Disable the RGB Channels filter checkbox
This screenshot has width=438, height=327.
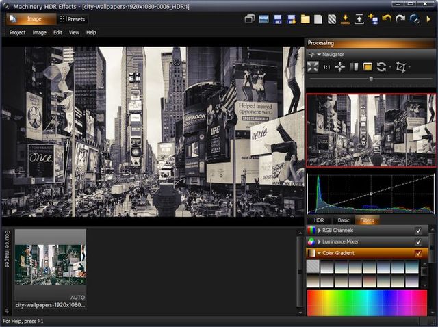click(x=418, y=231)
